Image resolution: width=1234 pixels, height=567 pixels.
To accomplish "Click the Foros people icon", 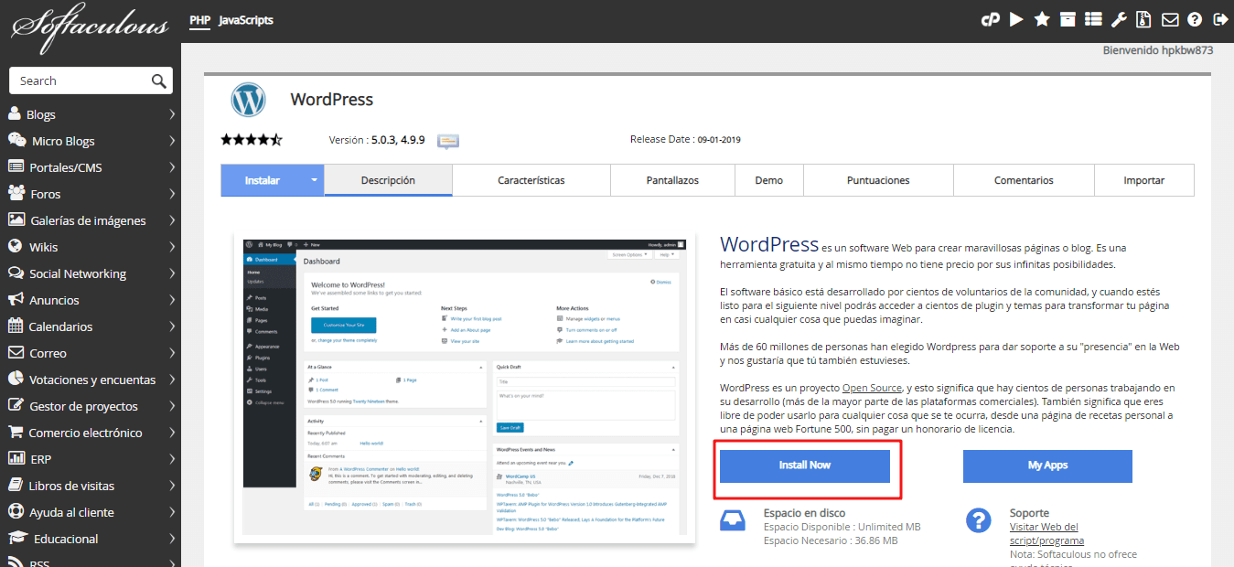I will coord(16,194).
